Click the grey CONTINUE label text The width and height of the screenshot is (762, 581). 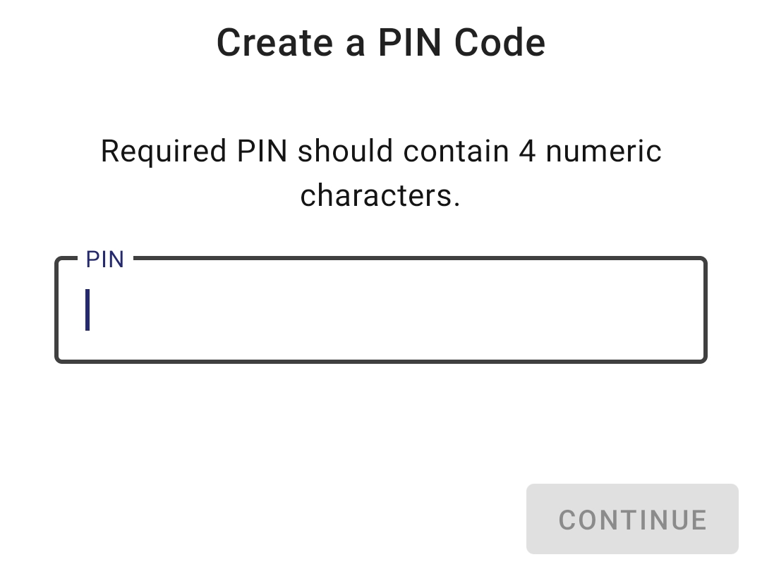click(632, 520)
